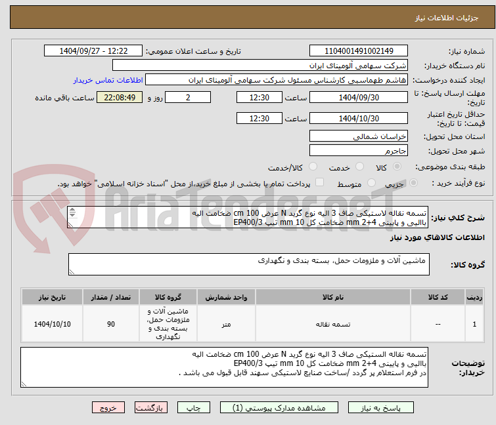Click the 'پاسخ به نیاز' button
Screen dimensions: 496x425
pos(380,408)
